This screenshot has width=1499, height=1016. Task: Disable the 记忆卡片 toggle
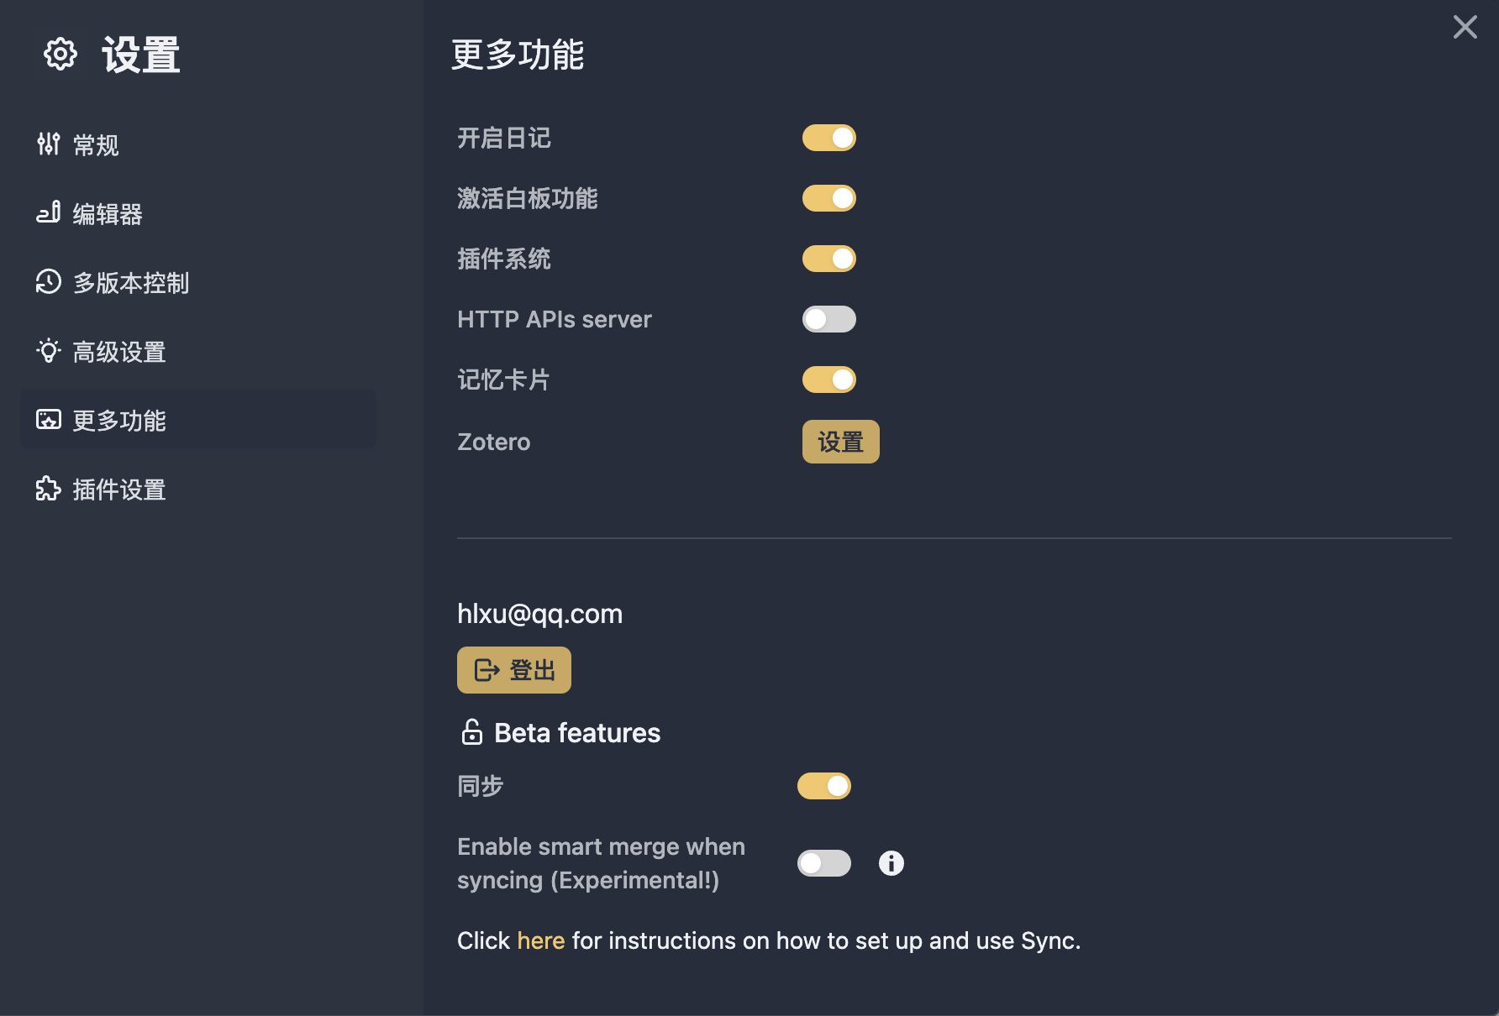point(828,379)
